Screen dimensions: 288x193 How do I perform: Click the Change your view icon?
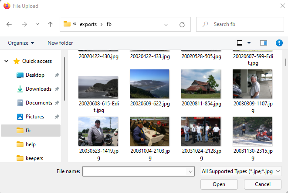coord(240,43)
